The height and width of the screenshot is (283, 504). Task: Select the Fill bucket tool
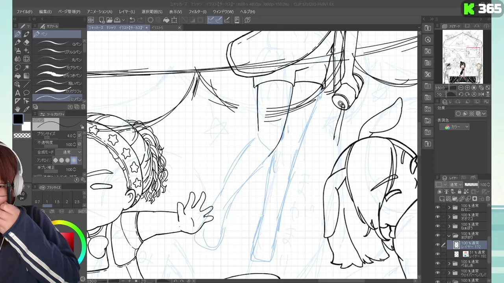tap(18, 75)
